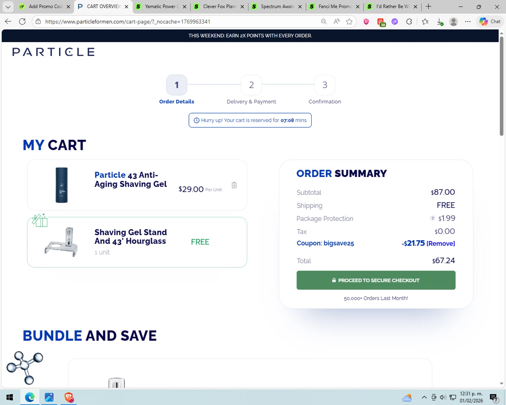Show hidden system tray icons
Viewport: 506px width, 405px height.
click(x=424, y=397)
